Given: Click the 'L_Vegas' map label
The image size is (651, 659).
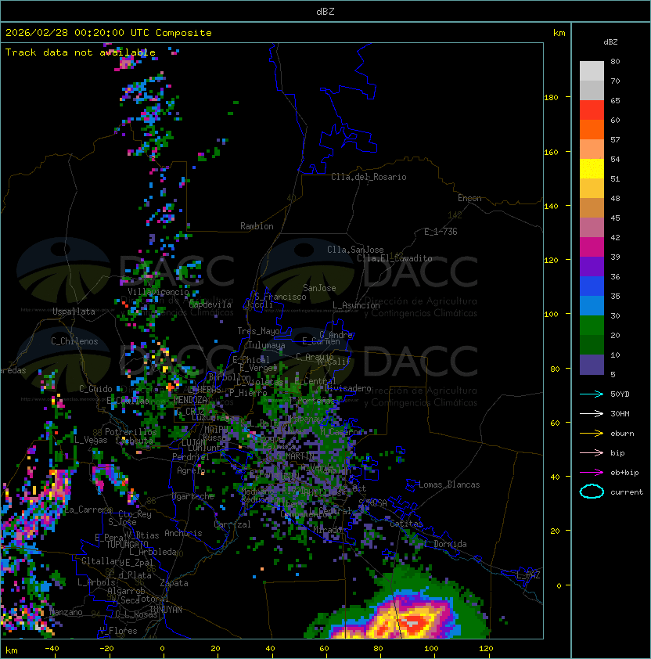Looking at the screenshot, I should 91,440.
